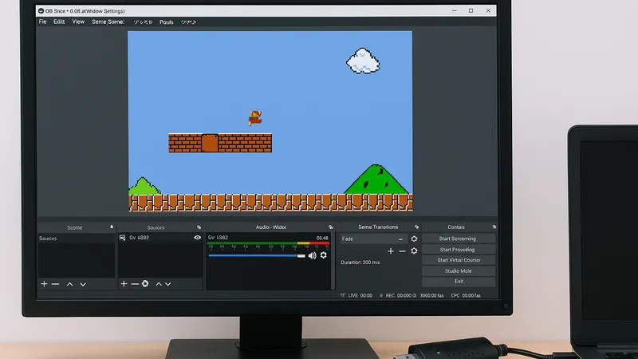Click the REC status dot in status bar
The image size is (638, 359).
[x=381, y=295]
